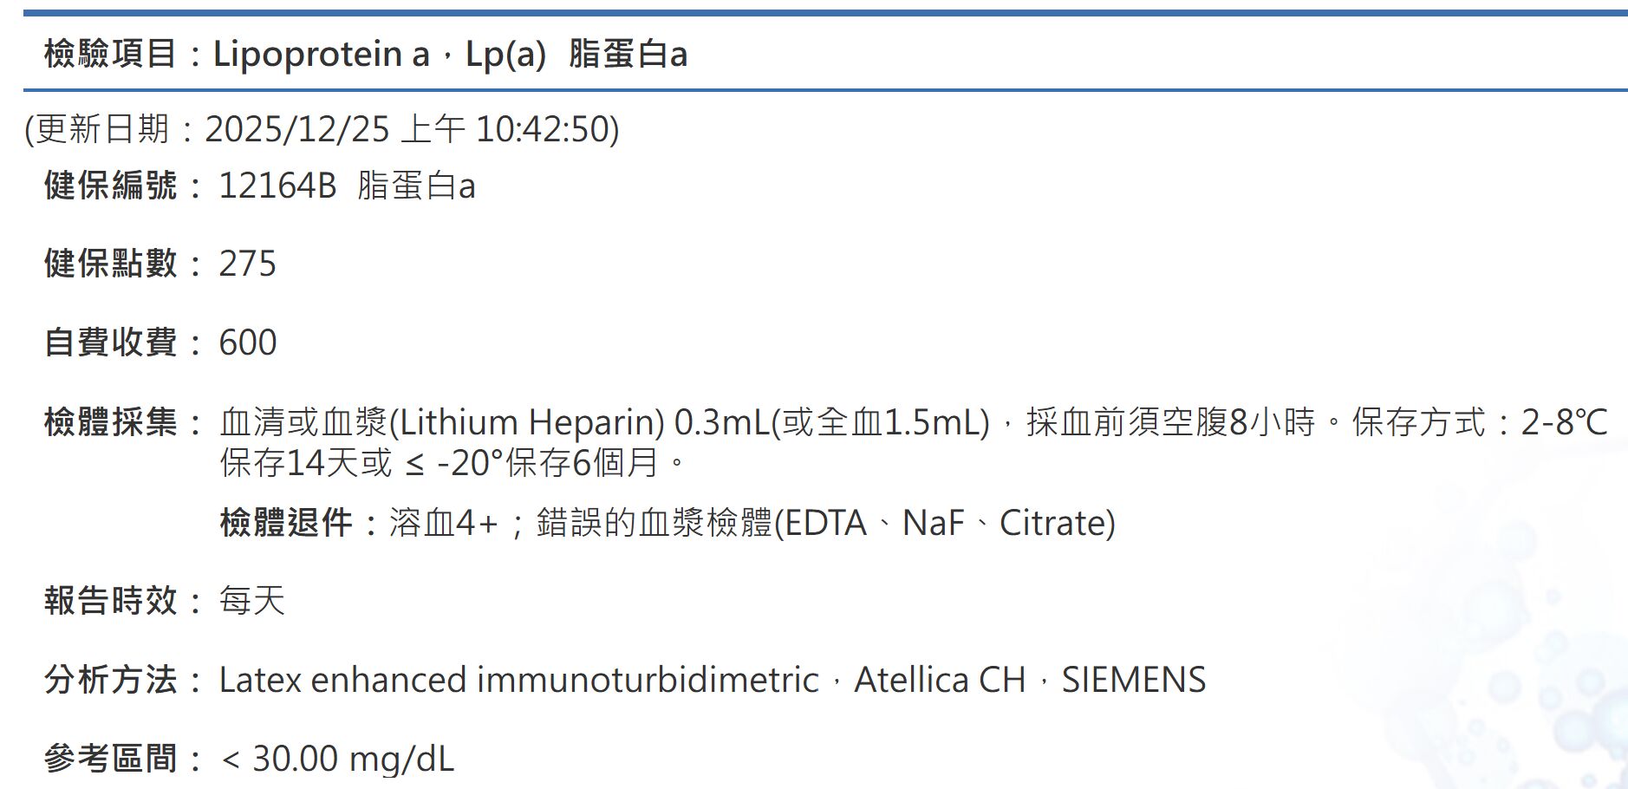This screenshot has width=1628, height=789.
Task: Select the reference range < 30.00 mg/dL
Action: pyautogui.click(x=337, y=759)
